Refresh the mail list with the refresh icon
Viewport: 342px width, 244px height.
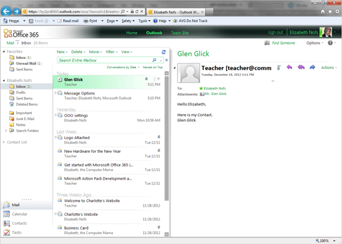164,52
